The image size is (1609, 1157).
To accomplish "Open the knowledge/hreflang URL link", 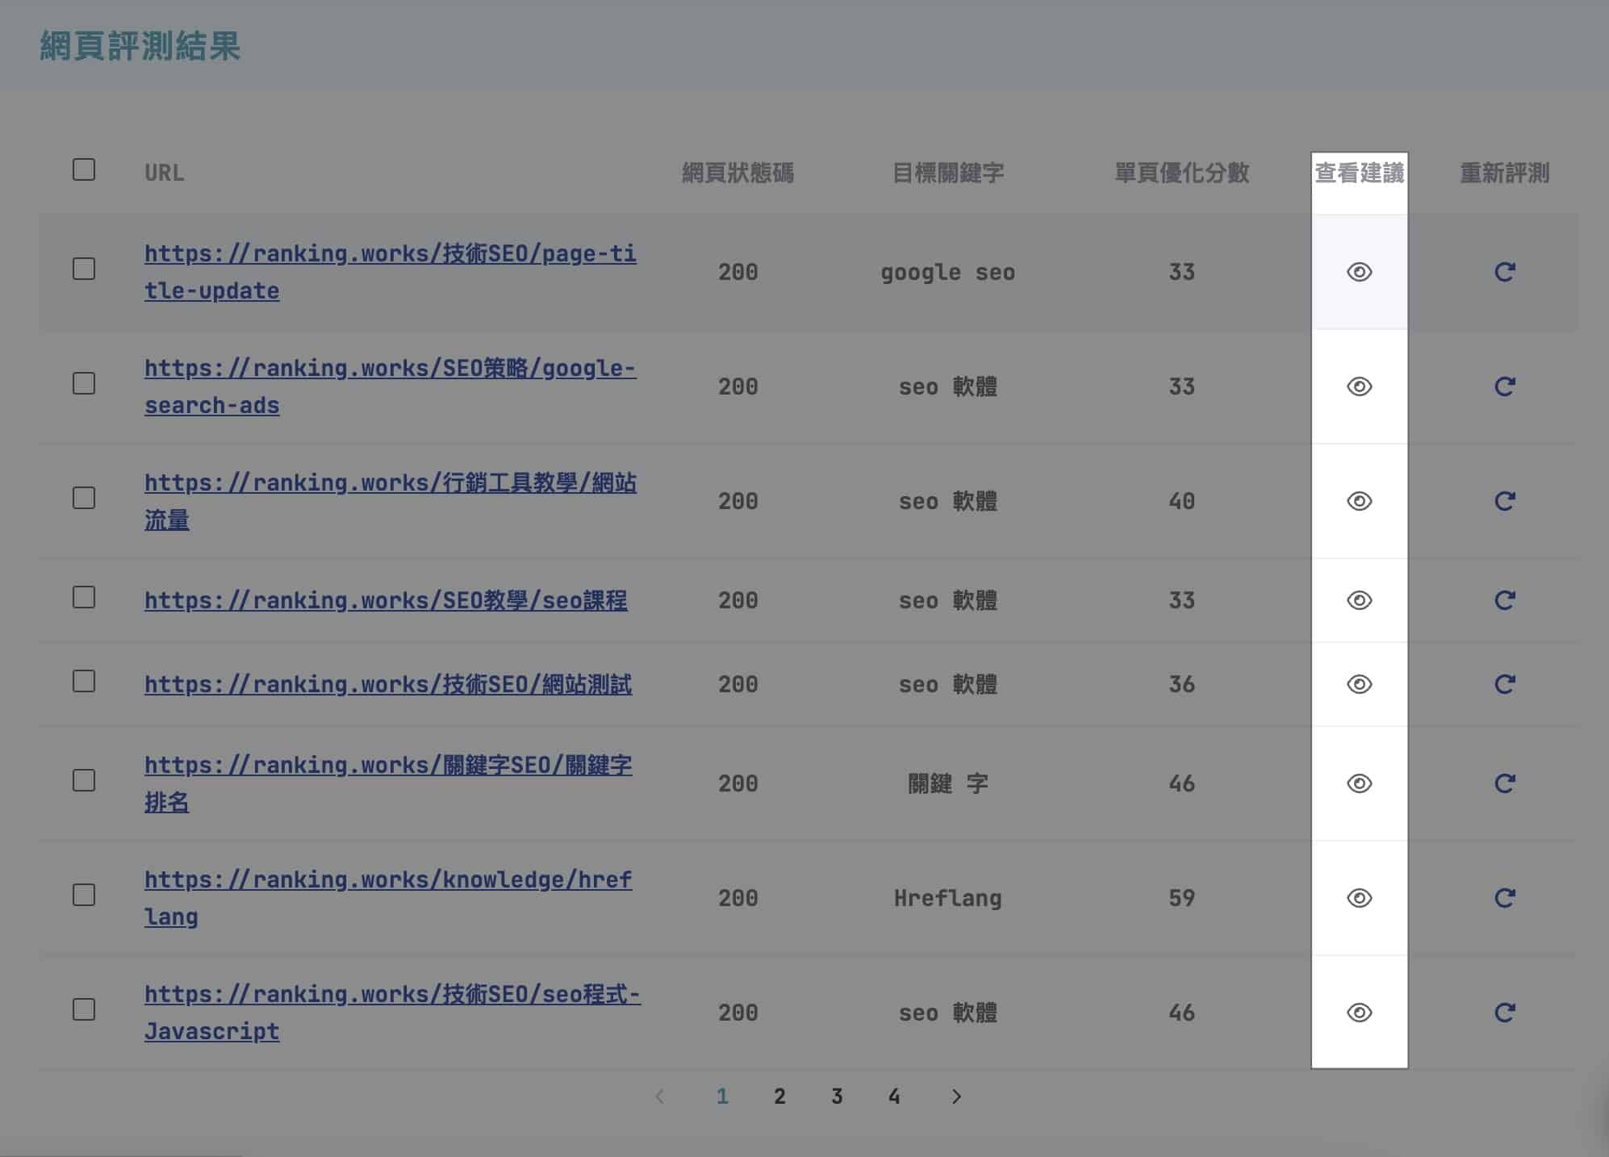I will pos(387,880).
